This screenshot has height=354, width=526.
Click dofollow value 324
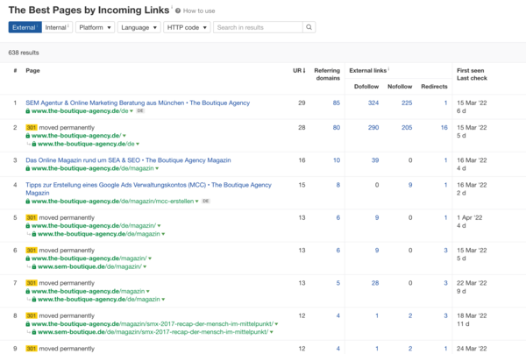(373, 103)
